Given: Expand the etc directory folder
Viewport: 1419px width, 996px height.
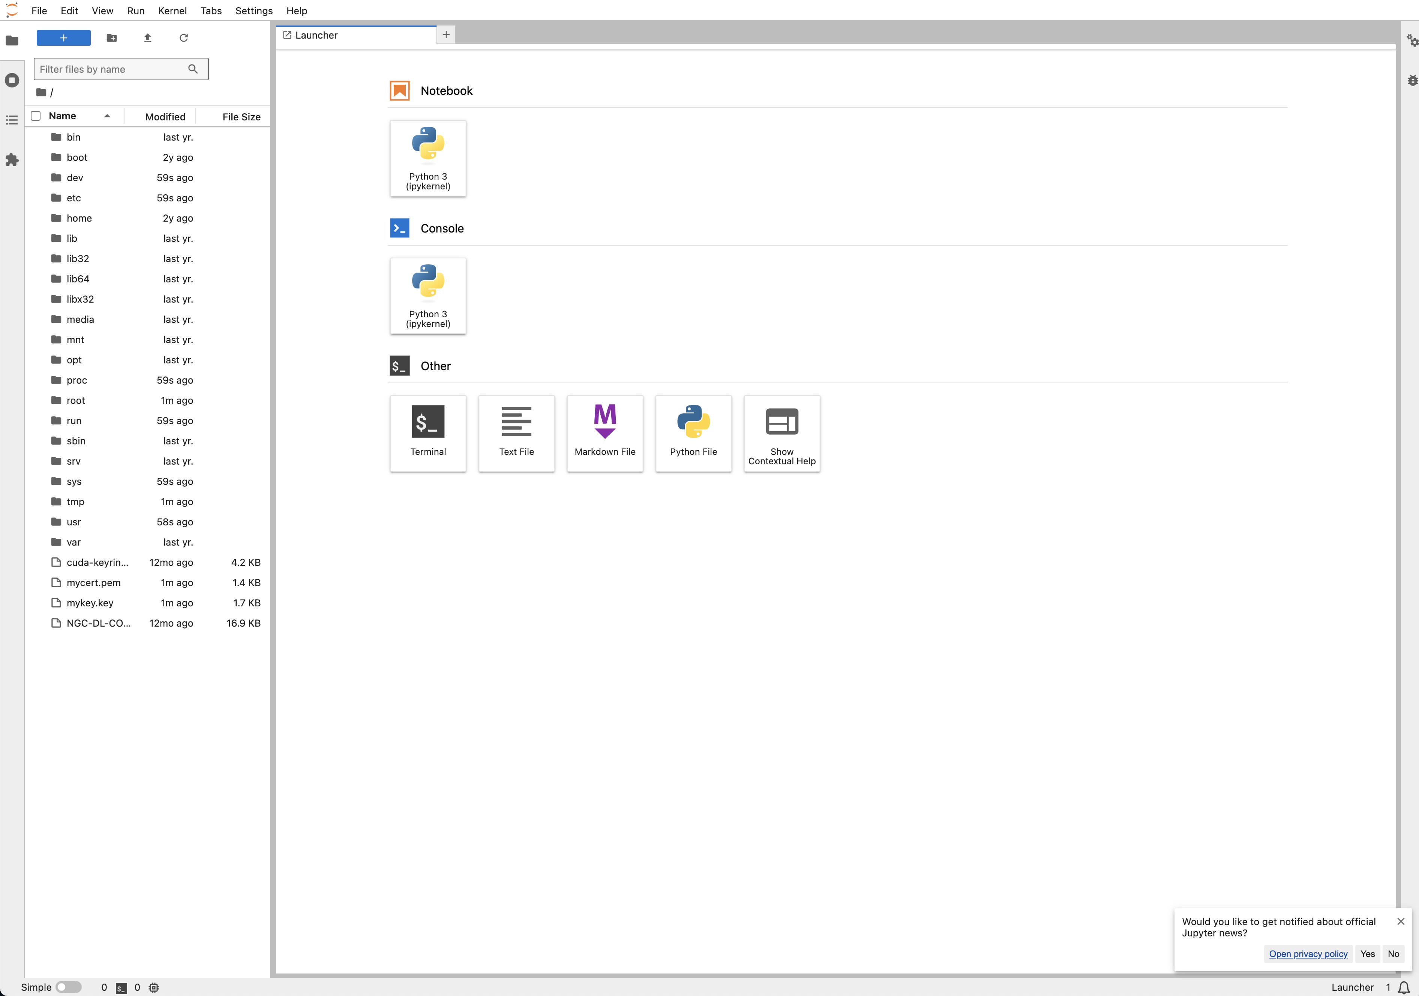Looking at the screenshot, I should point(74,197).
